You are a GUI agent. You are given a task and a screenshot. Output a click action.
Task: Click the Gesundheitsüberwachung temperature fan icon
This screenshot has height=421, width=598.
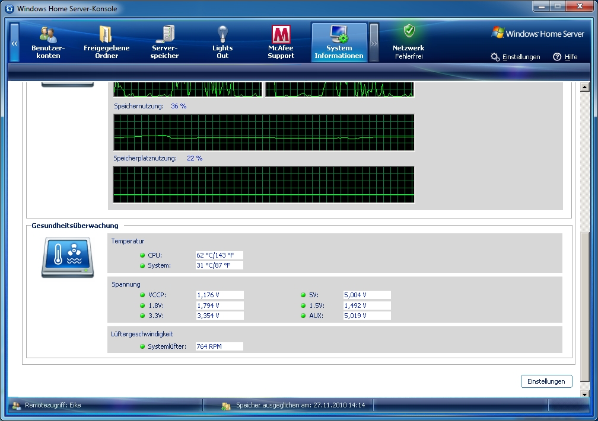pyautogui.click(x=68, y=258)
